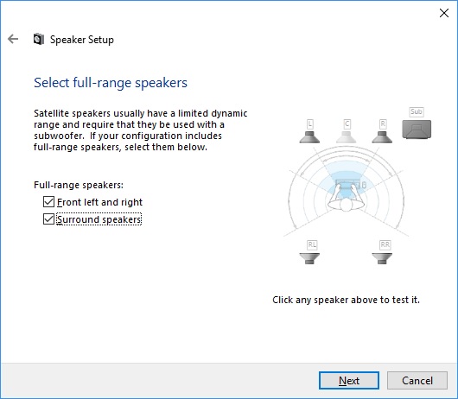The width and height of the screenshot is (458, 399).
Task: Click the Sub label above subwoofer
Action: 417,111
